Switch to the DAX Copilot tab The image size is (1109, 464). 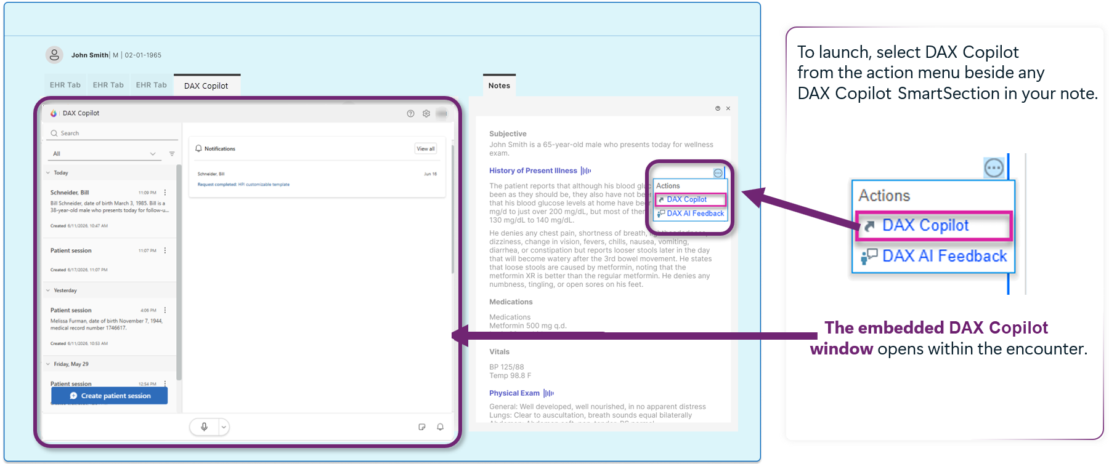coord(206,86)
